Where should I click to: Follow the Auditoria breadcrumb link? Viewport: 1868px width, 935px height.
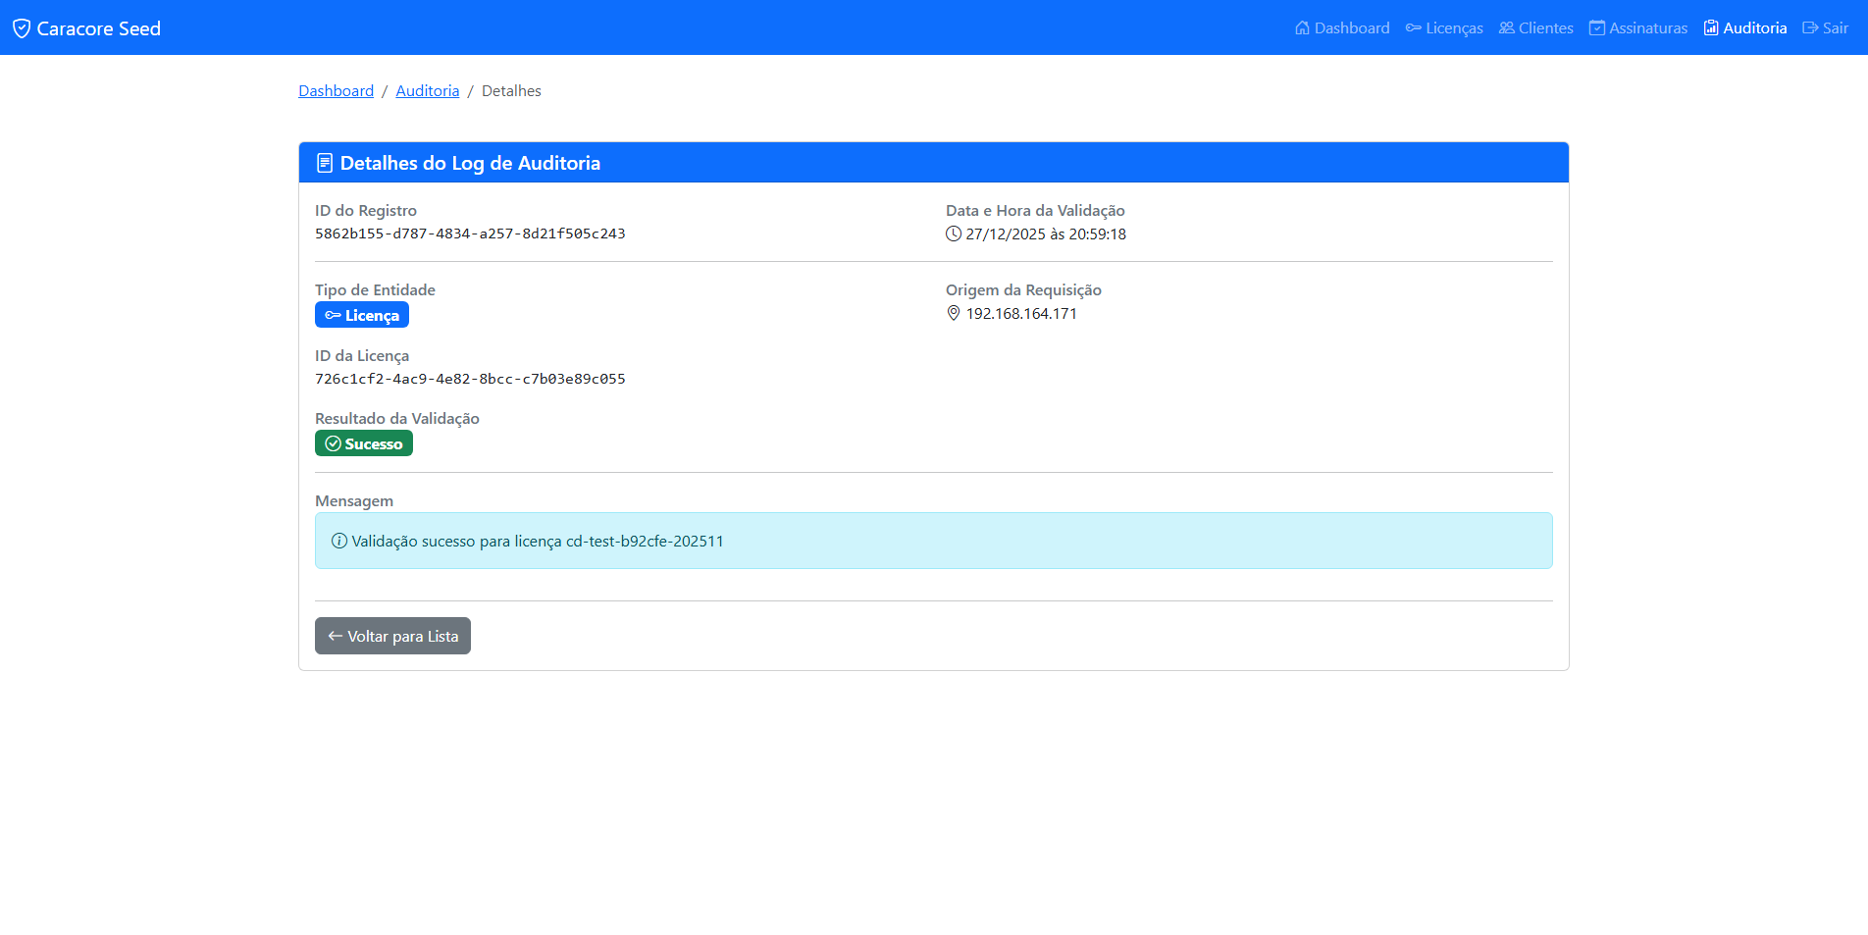427,90
